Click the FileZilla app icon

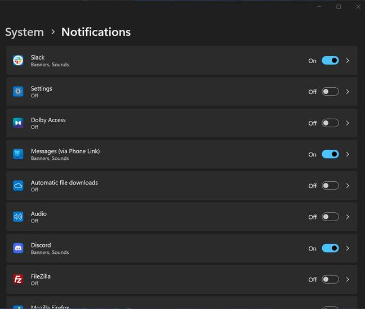(x=18, y=279)
